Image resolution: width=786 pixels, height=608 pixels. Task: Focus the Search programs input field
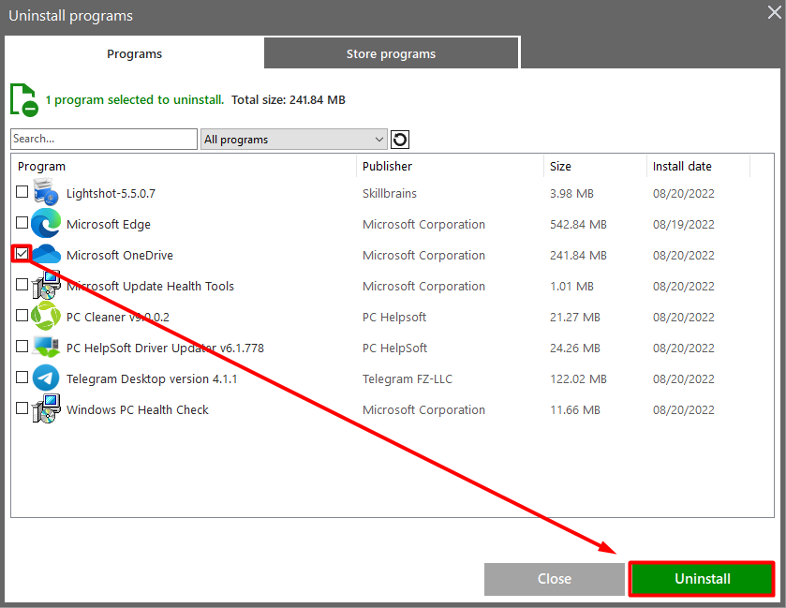point(104,139)
